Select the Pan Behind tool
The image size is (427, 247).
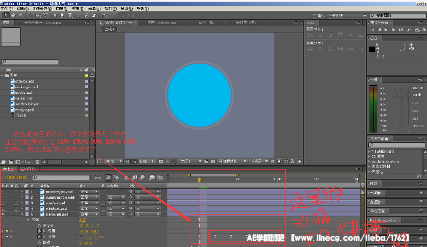click(45, 15)
